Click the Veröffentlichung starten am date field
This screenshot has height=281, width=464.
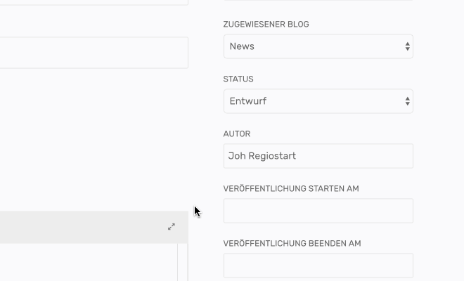pos(318,211)
